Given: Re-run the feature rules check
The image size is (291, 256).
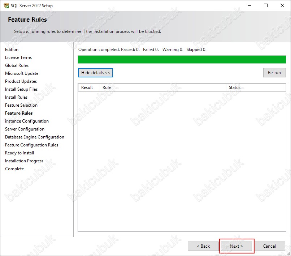Looking at the screenshot, I should point(274,73).
